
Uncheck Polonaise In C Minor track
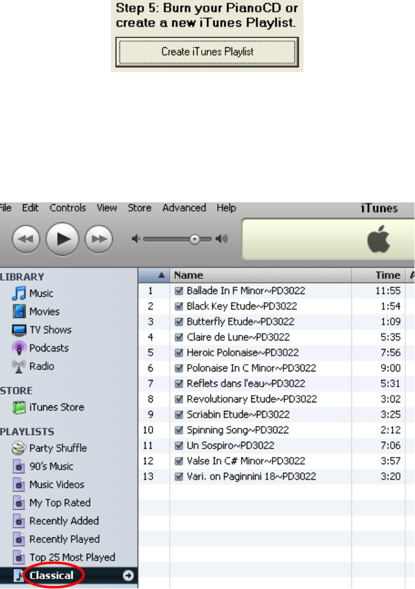pos(179,368)
